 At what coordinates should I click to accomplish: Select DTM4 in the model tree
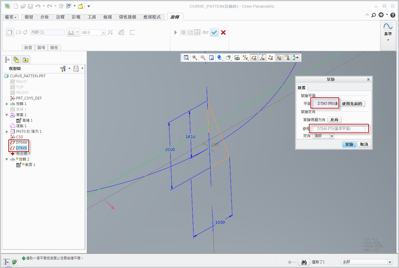pyautogui.click(x=21, y=143)
